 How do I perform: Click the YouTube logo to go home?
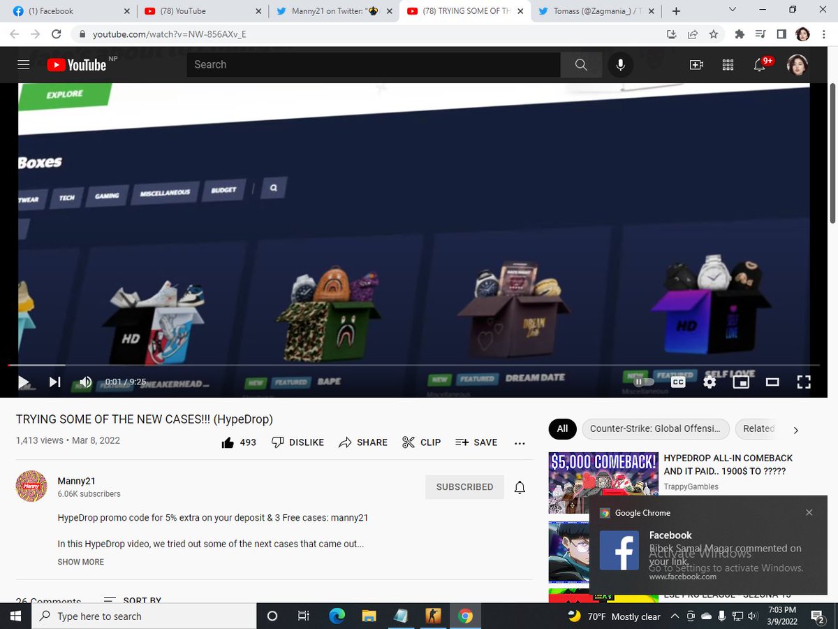tap(77, 65)
